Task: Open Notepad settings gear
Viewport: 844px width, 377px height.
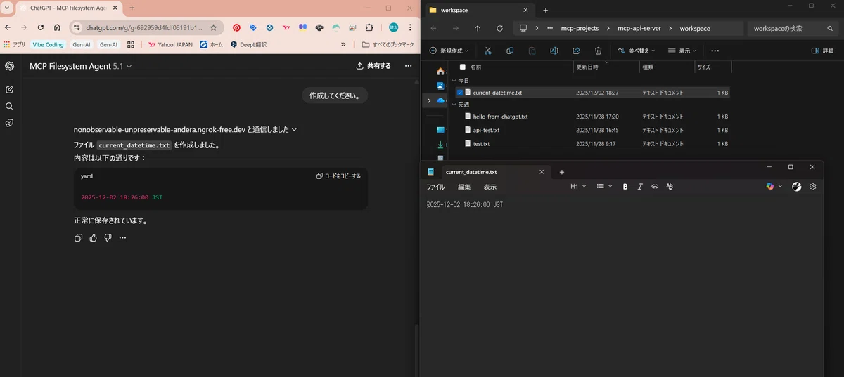Action: click(813, 186)
